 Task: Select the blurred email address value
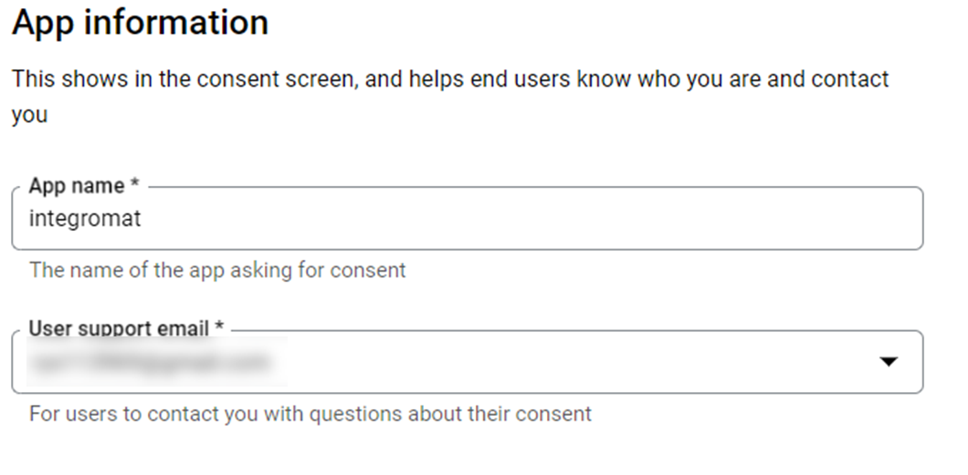[151, 362]
